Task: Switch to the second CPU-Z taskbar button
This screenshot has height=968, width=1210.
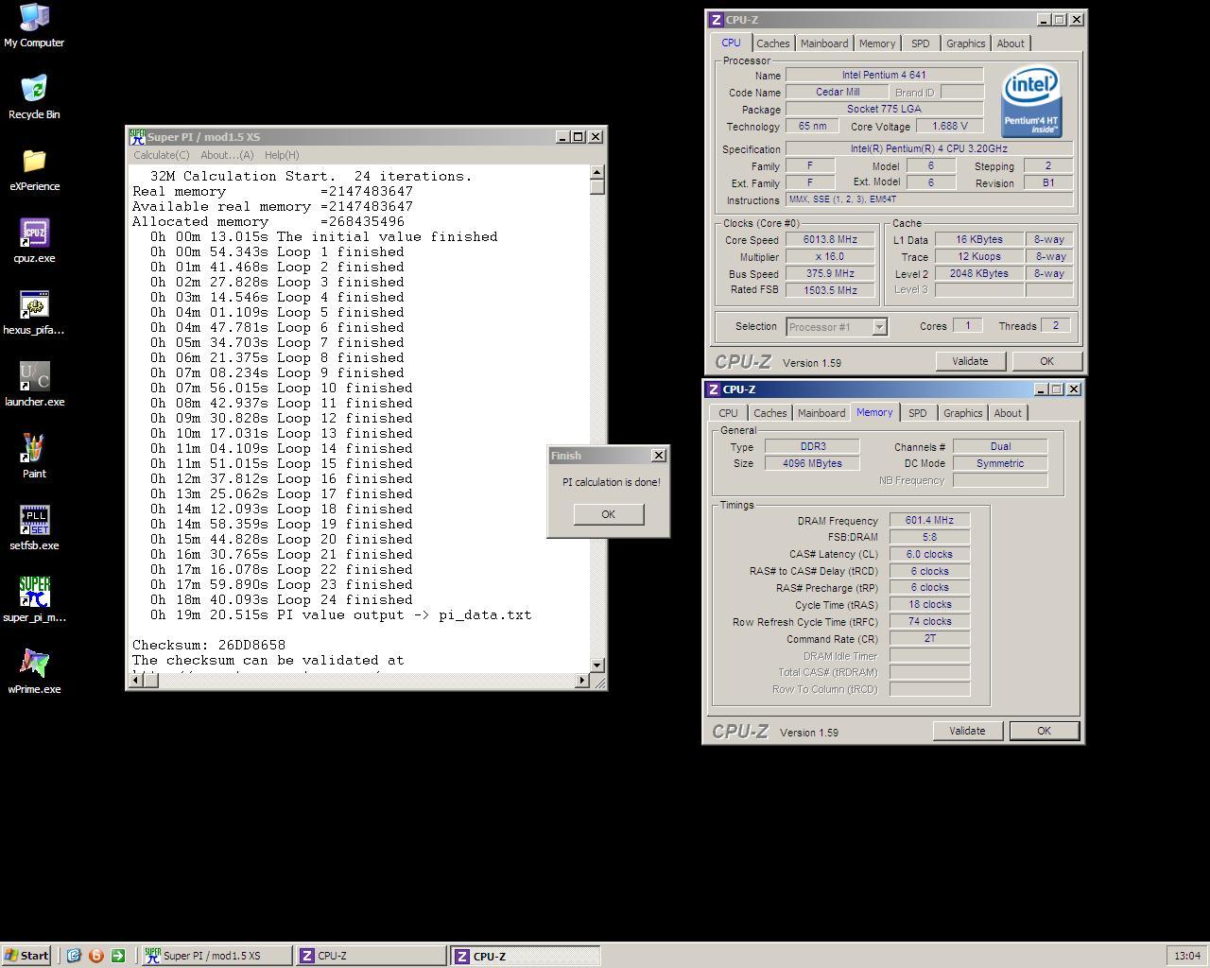Action: tap(526, 956)
